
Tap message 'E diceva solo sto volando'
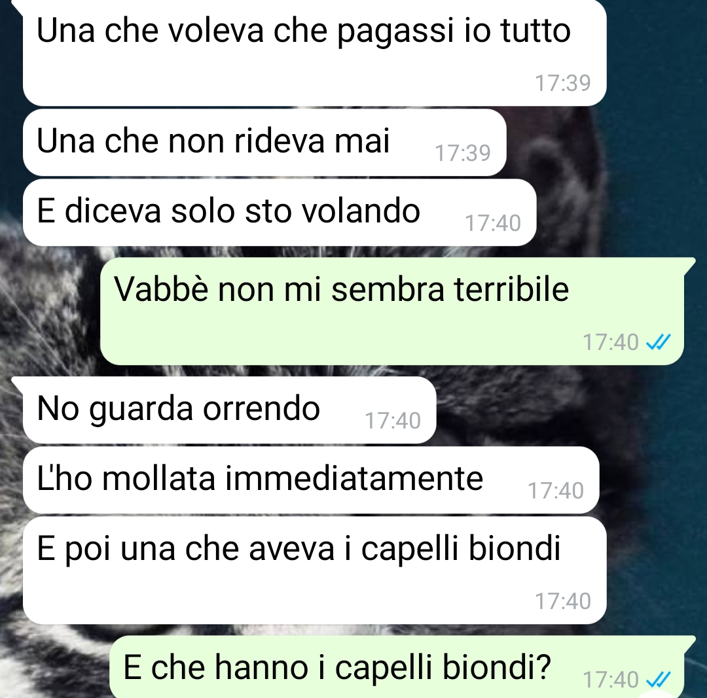pos(280,213)
